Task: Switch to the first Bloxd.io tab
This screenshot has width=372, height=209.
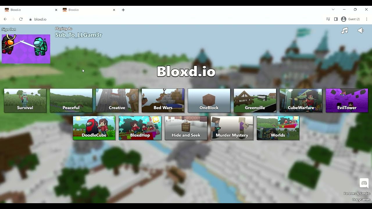Action: (x=31, y=10)
